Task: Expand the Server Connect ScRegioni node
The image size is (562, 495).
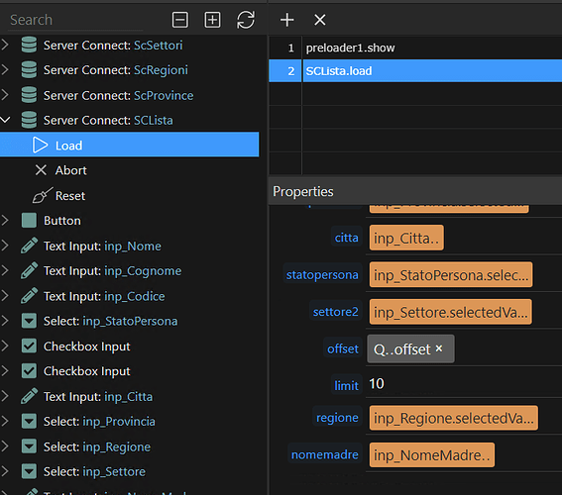Action: [x=5, y=69]
